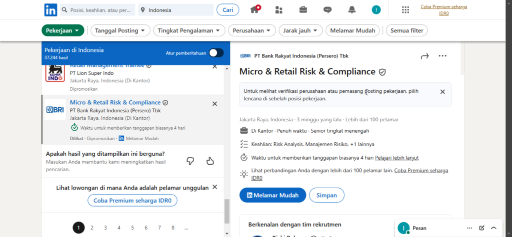Click the BRI logo in job detail header
This screenshot has height=237, width=512.
coord(245,56)
